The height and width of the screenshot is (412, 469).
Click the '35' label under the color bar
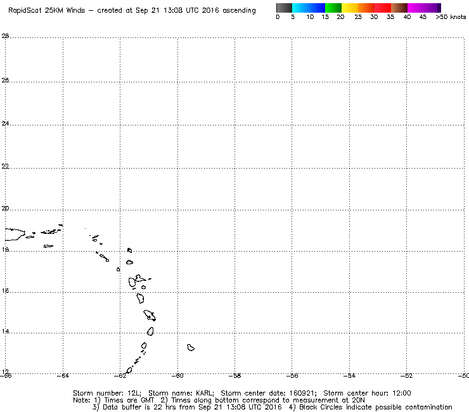click(390, 17)
